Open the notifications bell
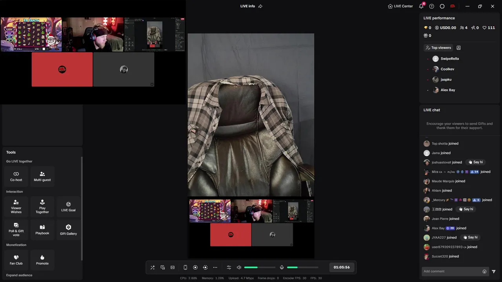This screenshot has width=502, height=282. click(x=421, y=6)
